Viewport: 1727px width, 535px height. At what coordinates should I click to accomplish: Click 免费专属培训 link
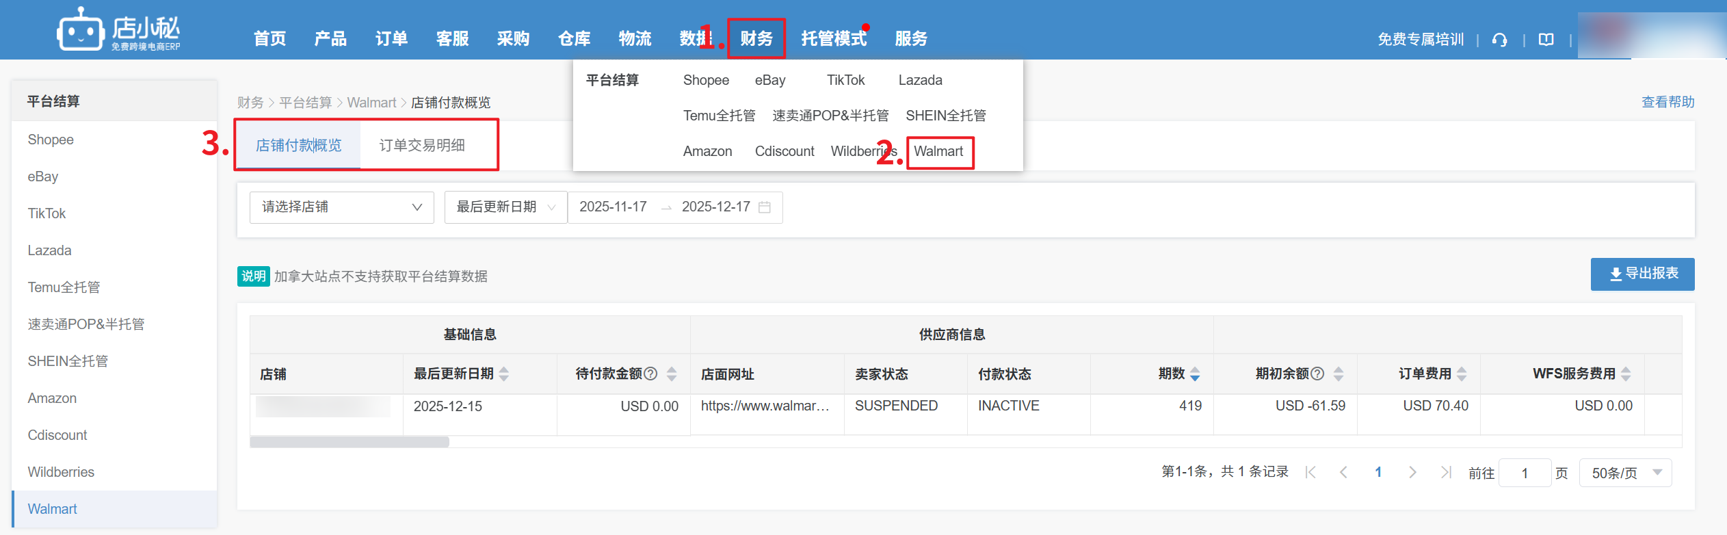tap(1421, 40)
